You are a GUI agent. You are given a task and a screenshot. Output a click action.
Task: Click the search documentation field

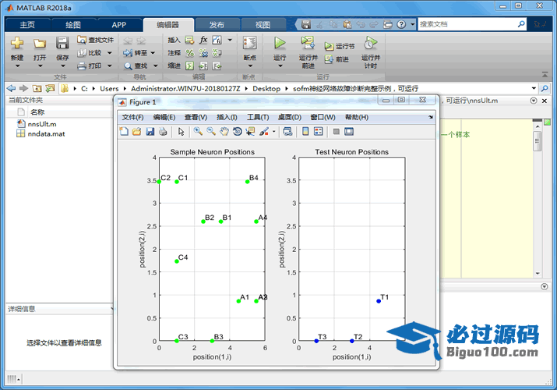click(467, 24)
